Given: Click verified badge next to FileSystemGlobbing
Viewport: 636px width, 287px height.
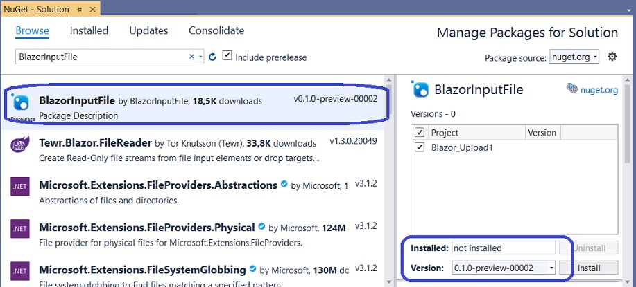Looking at the screenshot, I should 252,269.
